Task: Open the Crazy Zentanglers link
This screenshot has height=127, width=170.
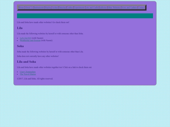Action: click(x=28, y=72)
